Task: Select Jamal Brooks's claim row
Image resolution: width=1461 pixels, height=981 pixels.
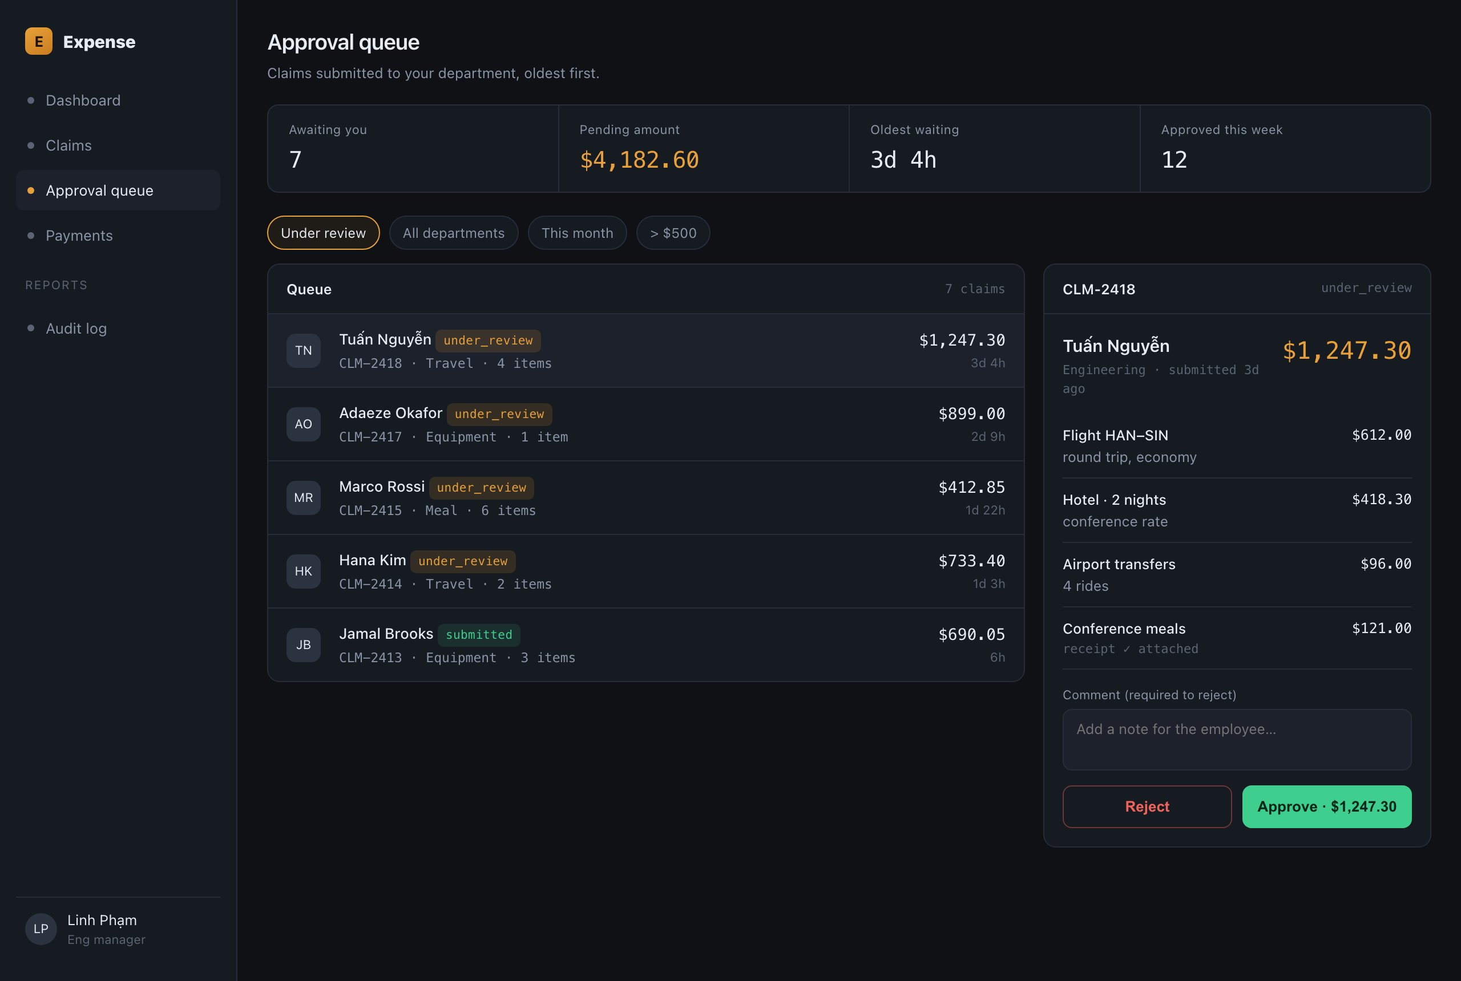Action: click(x=646, y=645)
